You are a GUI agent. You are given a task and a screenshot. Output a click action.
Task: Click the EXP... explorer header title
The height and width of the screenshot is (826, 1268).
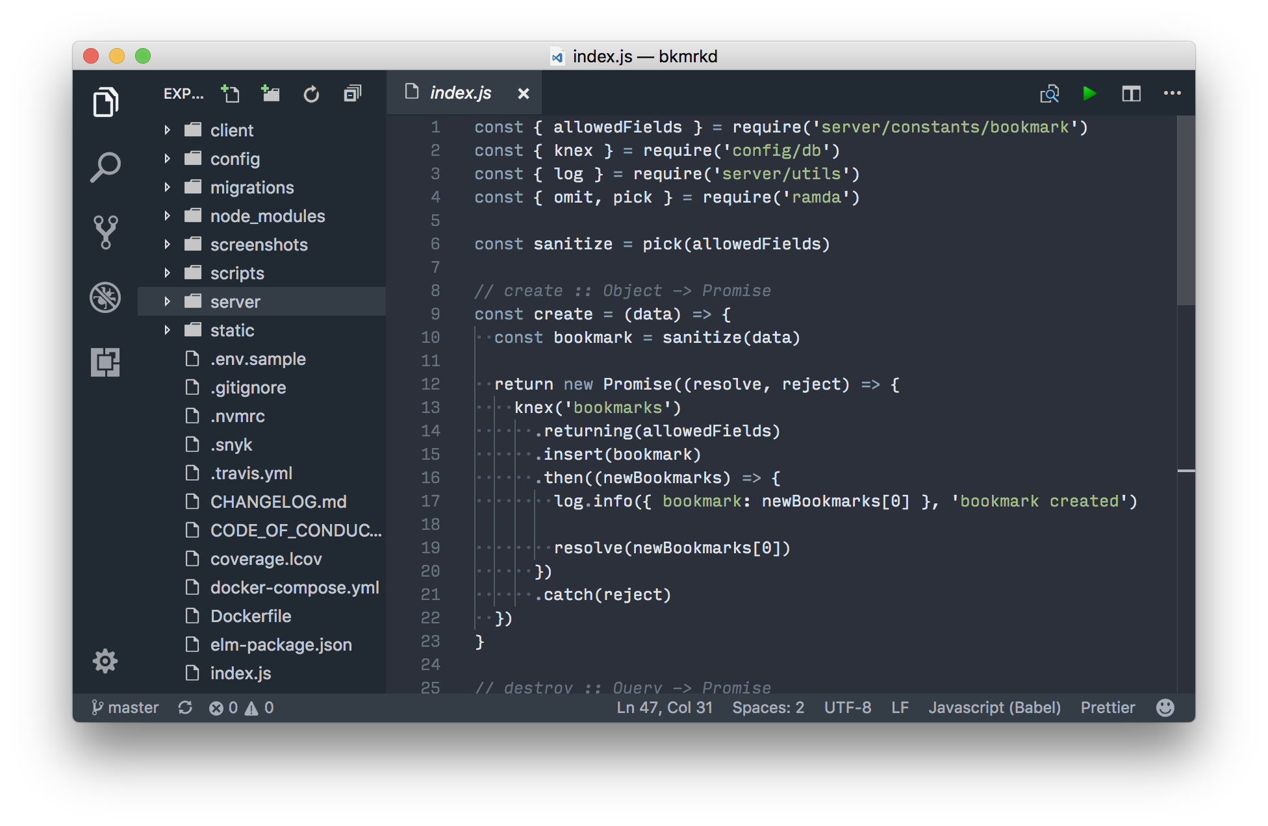tap(184, 94)
